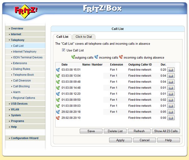Expand the Internet menu section

16,34
